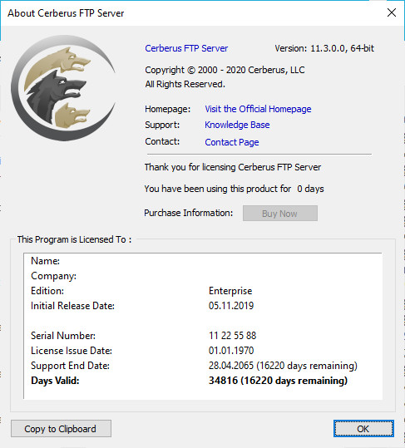Click the Support: label
405x448 pixels.
pyautogui.click(x=162, y=125)
